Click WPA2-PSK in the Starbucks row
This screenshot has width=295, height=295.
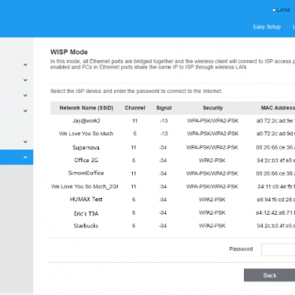pos(212,226)
